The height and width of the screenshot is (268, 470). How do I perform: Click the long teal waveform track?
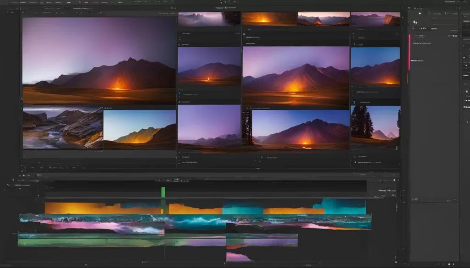coord(196,219)
